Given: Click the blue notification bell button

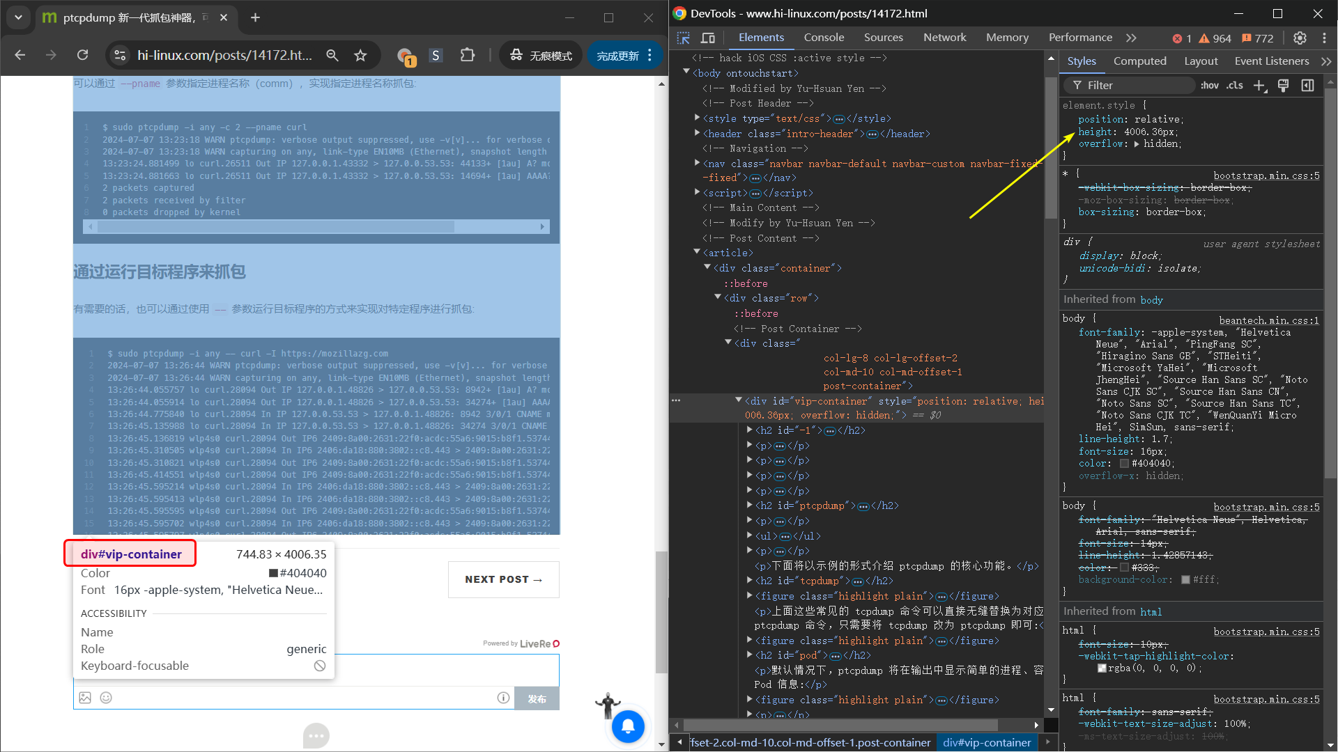Looking at the screenshot, I should (627, 726).
